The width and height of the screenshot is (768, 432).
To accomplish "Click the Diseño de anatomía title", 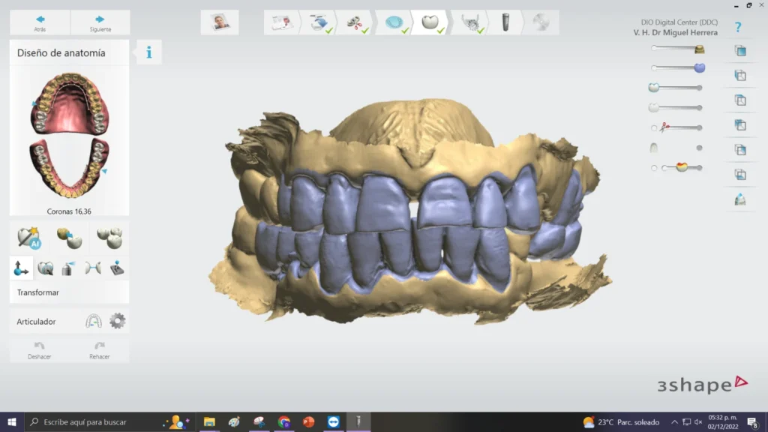I will coord(61,53).
